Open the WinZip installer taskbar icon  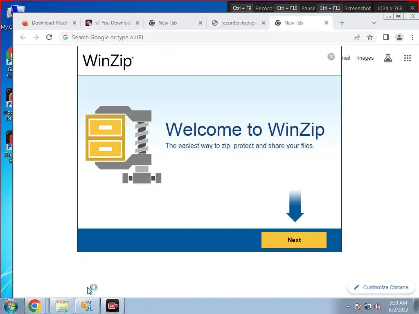coord(87,306)
